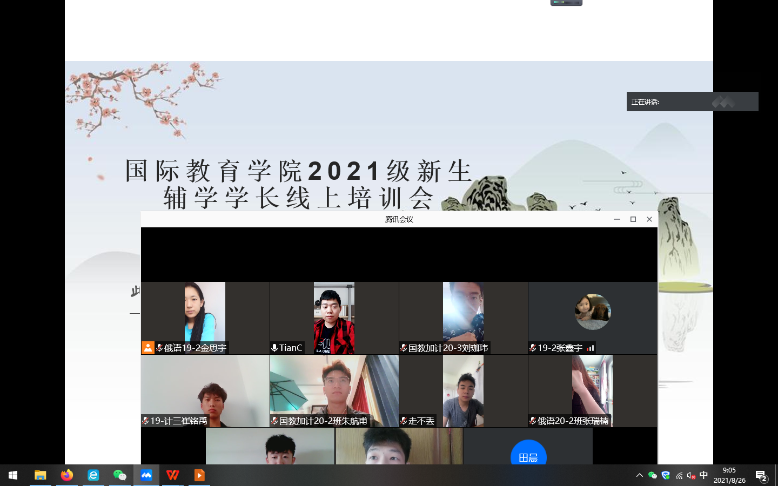Select the 走不丢 participant video tile
The height and width of the screenshot is (486, 778).
463,391
